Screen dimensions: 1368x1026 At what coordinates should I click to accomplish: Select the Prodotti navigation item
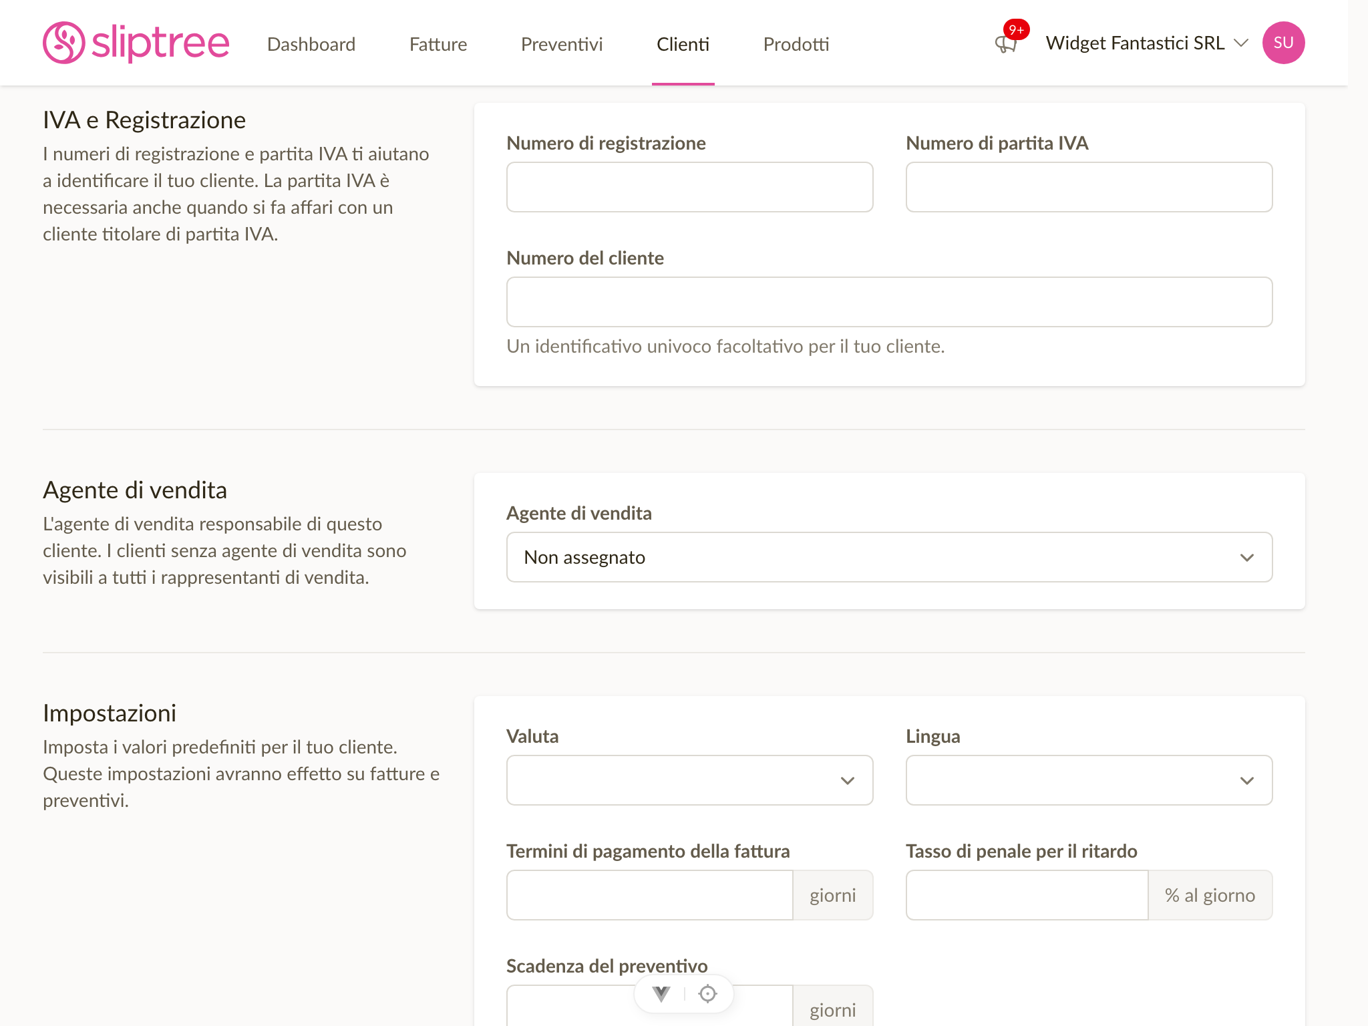tap(796, 44)
